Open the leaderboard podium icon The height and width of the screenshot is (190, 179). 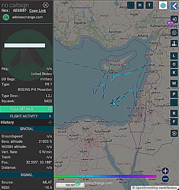[x=174, y=44]
